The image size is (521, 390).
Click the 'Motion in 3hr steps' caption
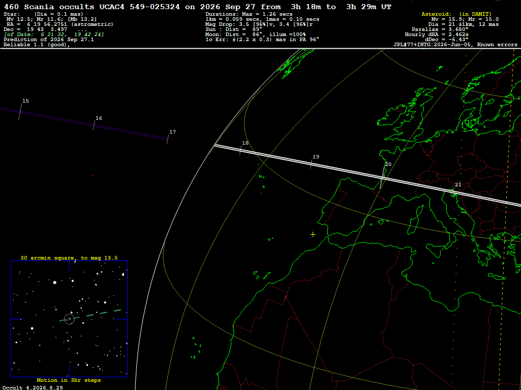pos(69,380)
